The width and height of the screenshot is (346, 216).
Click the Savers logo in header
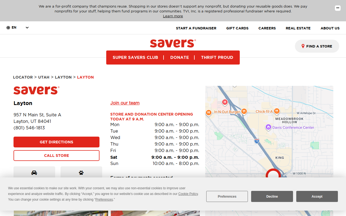coord(173,43)
